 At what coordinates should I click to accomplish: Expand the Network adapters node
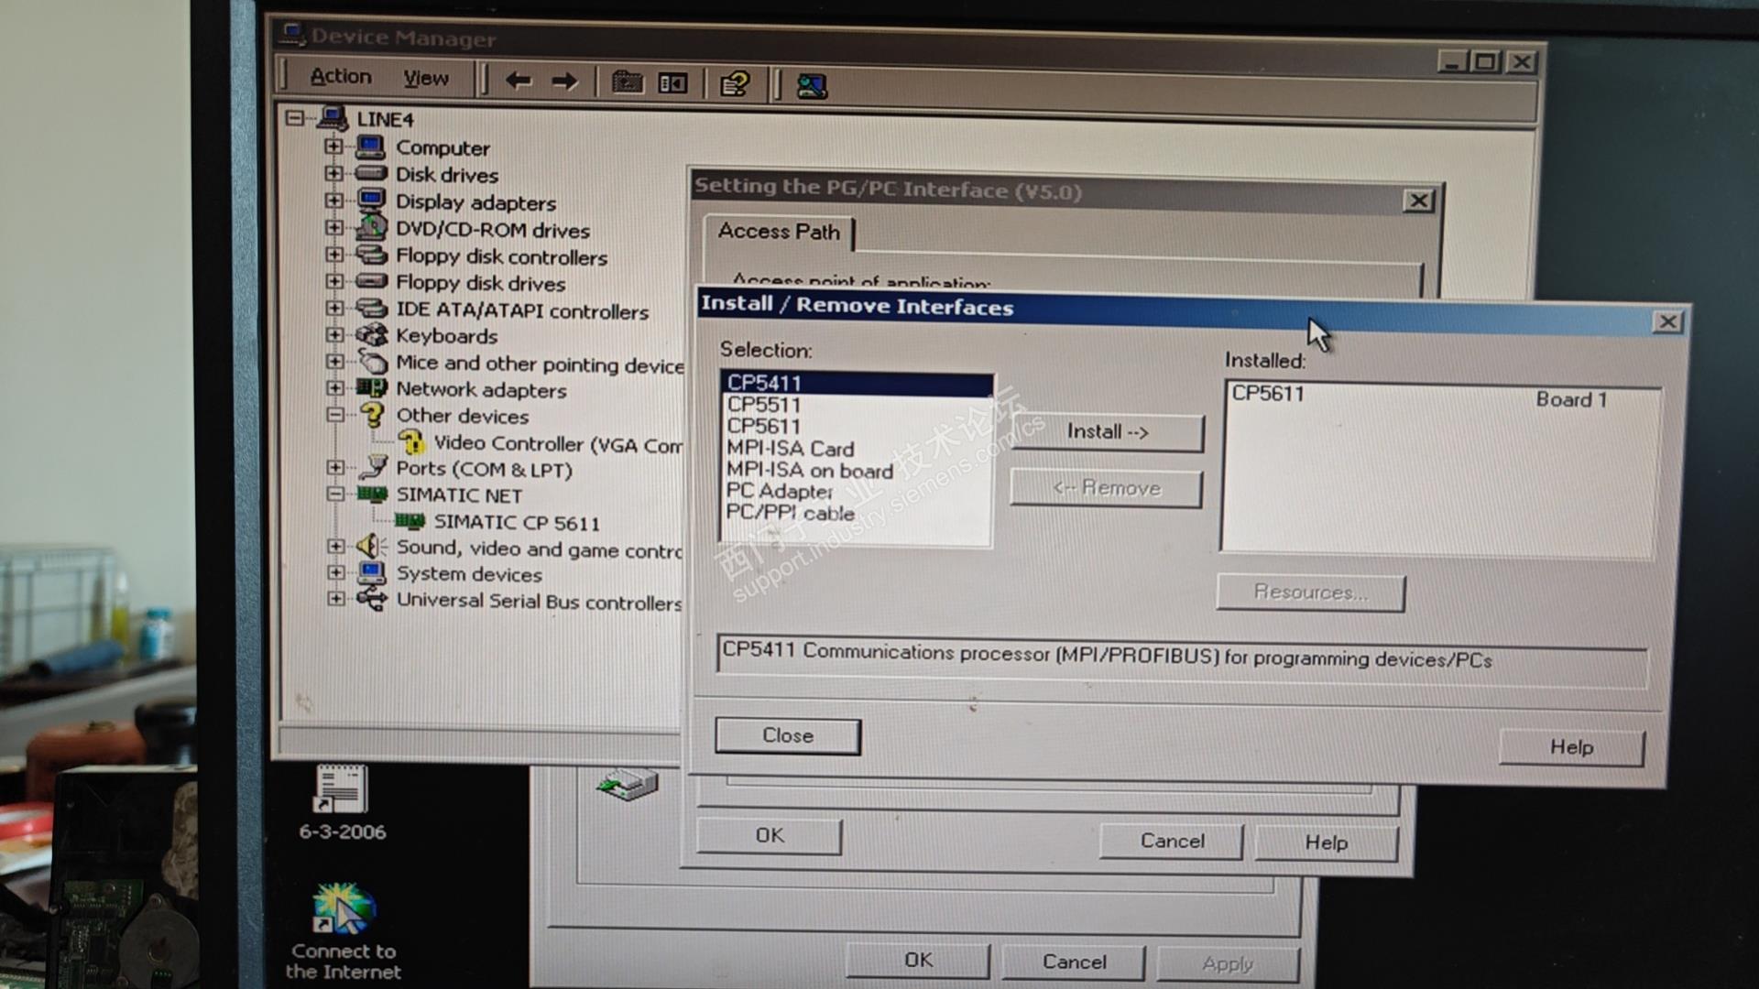tap(335, 388)
